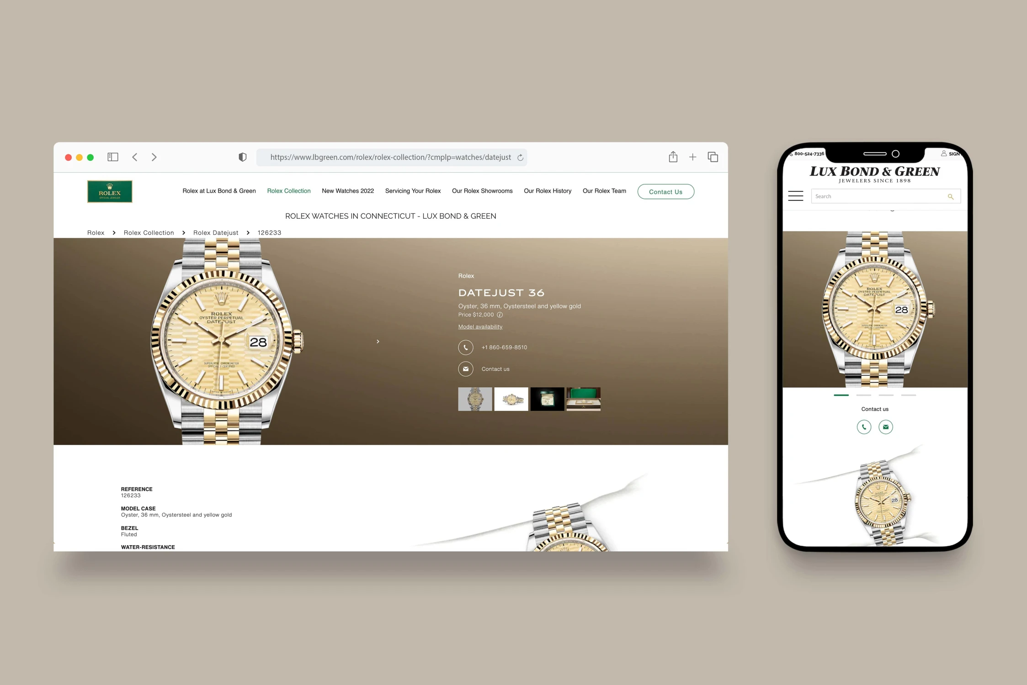This screenshot has width=1027, height=685.
Task: Click the shield/privacy icon in browser bar
Action: click(243, 157)
